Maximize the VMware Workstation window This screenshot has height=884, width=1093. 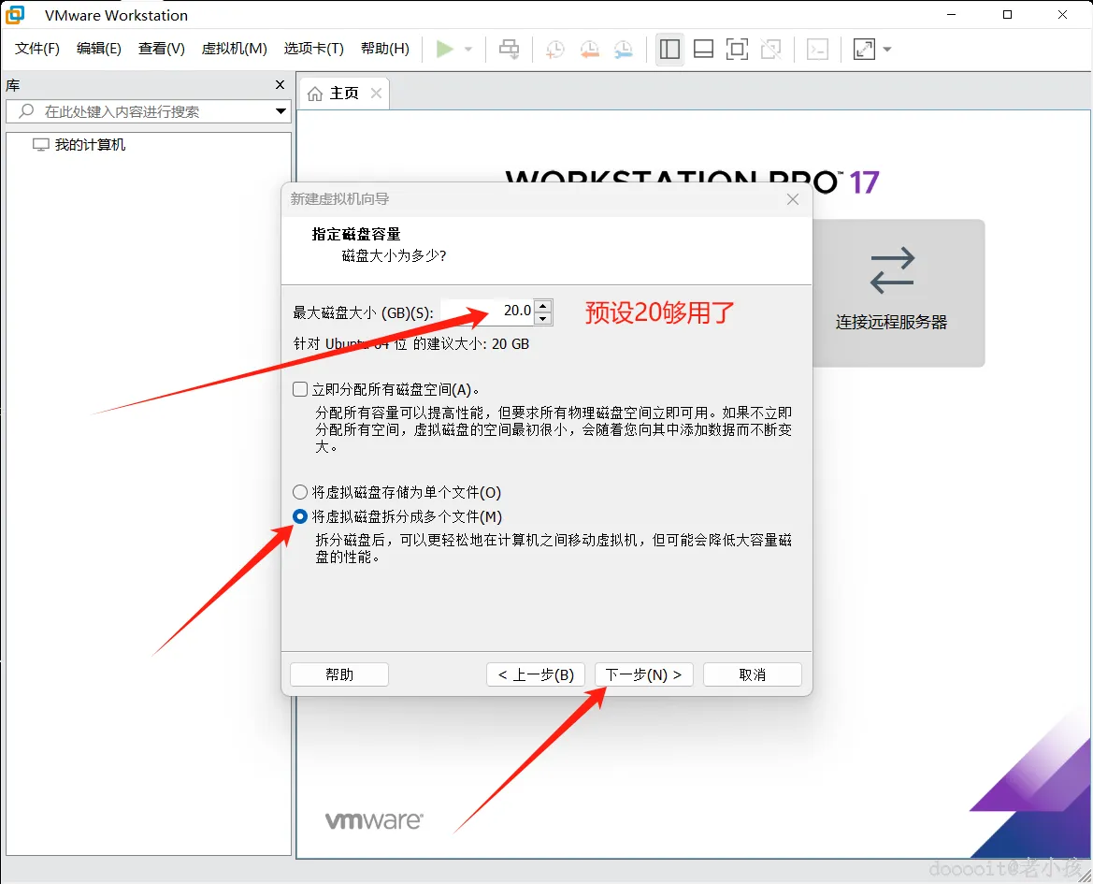tap(1007, 15)
